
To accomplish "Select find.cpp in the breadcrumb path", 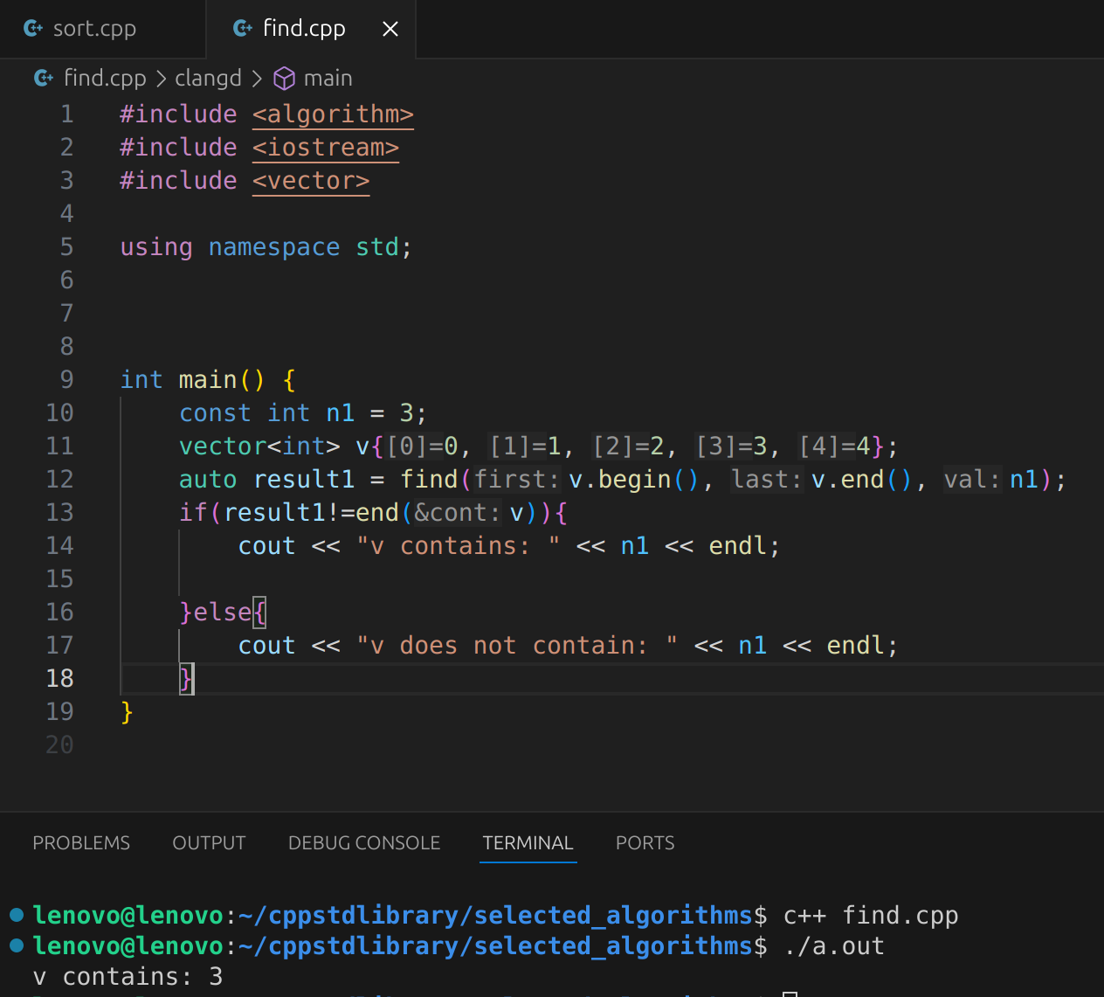I will tap(105, 79).
